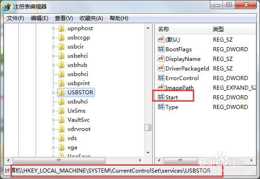The width and height of the screenshot is (260, 179).
Task: Expand the usbccgp tree node
Action: coord(53,38)
